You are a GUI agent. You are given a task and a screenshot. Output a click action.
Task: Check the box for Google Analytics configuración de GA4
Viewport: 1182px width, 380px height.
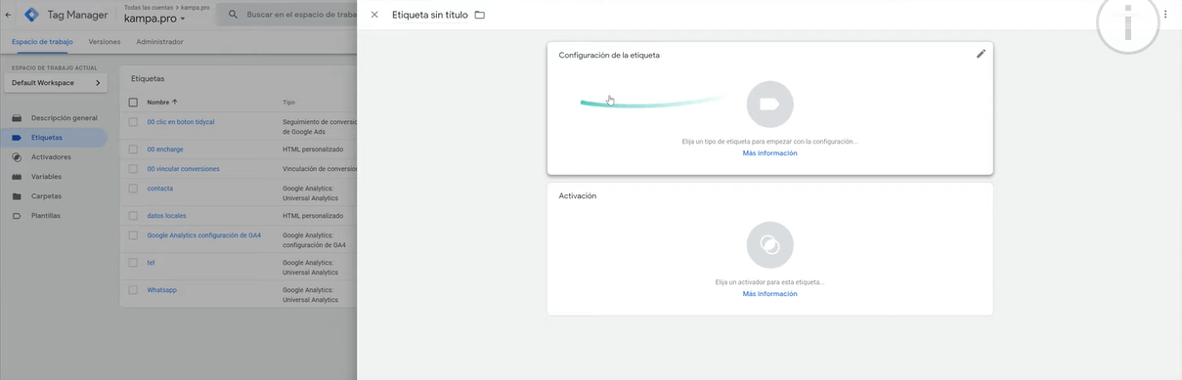pos(133,235)
